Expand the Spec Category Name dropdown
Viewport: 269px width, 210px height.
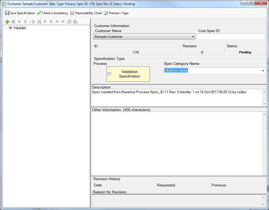(x=263, y=71)
